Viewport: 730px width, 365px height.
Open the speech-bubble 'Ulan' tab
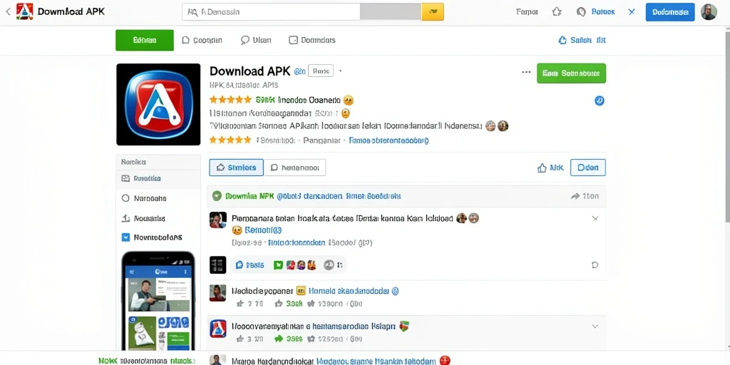(x=256, y=40)
